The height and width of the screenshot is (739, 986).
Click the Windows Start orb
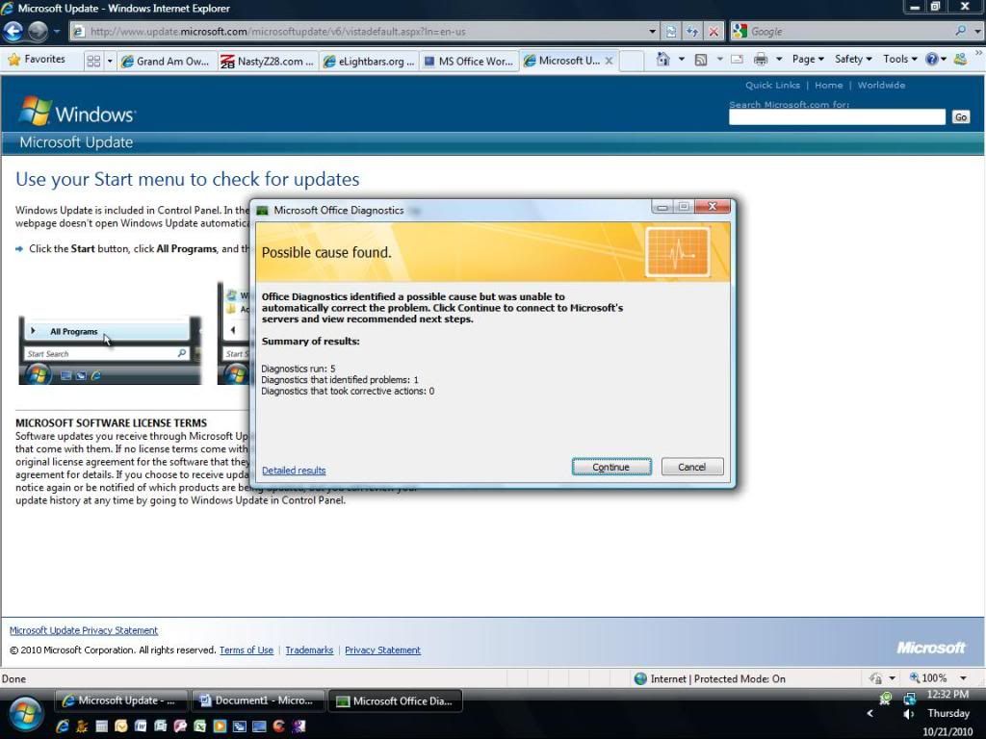(x=25, y=713)
